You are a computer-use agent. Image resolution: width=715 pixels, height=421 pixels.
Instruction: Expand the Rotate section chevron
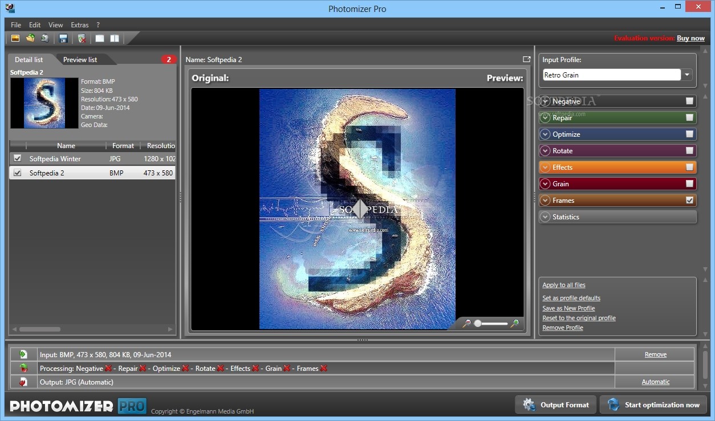pyautogui.click(x=545, y=151)
